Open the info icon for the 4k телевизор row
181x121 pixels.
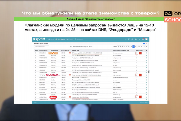(x=146, y=82)
